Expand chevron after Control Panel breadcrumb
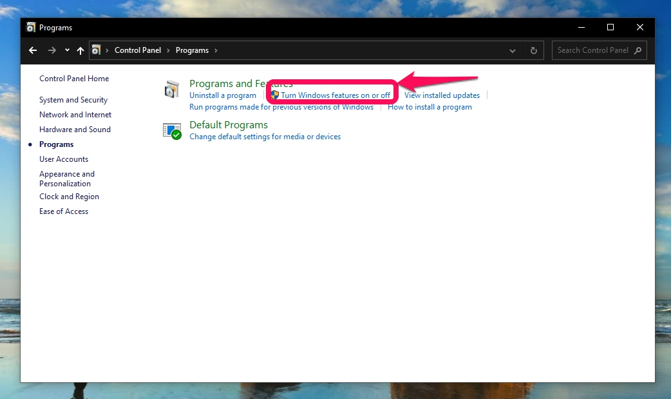The width and height of the screenshot is (671, 399). tap(168, 50)
